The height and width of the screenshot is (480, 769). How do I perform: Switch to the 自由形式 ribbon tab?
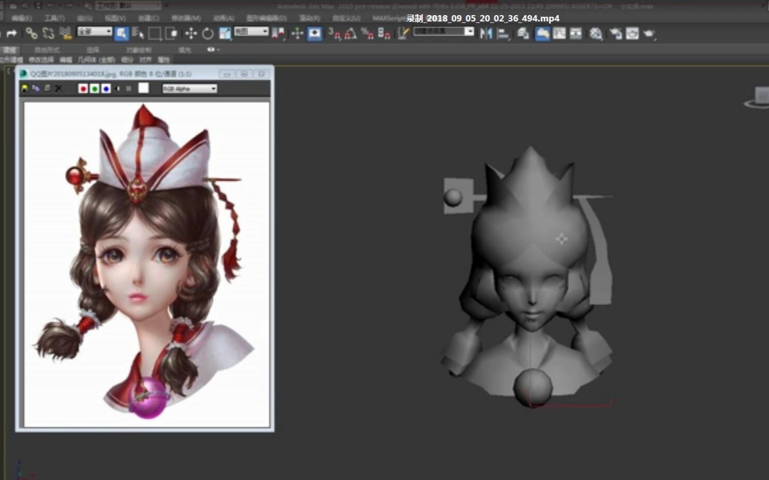click(47, 50)
